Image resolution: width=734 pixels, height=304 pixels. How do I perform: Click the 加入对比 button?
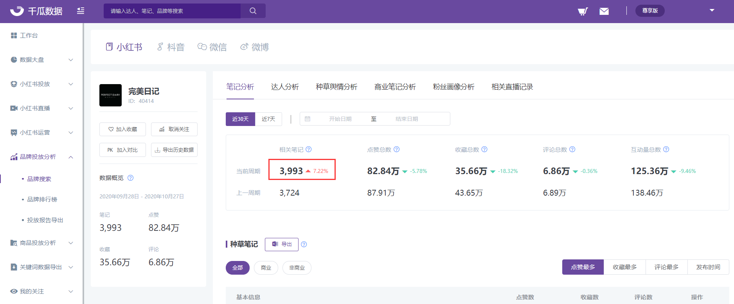coord(122,150)
